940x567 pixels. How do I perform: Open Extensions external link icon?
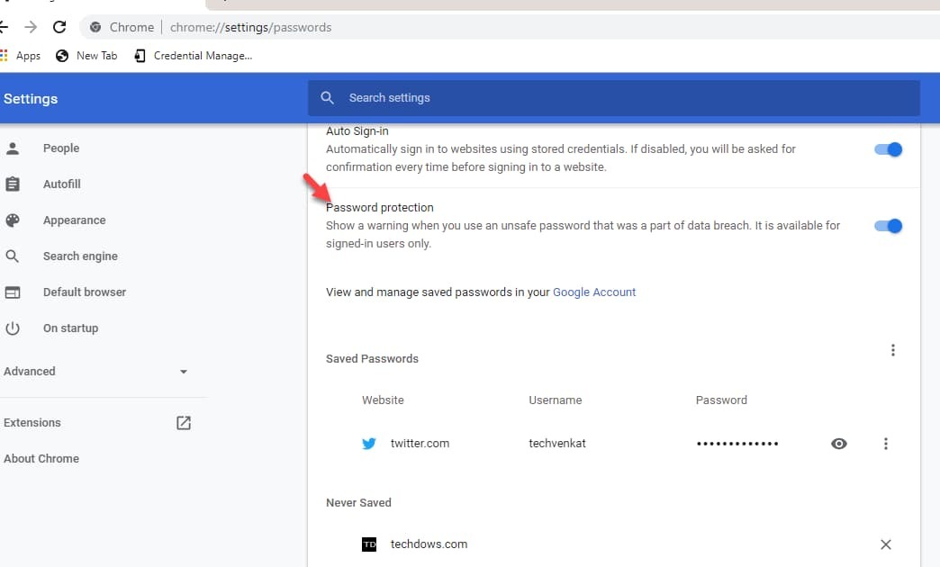click(x=184, y=423)
